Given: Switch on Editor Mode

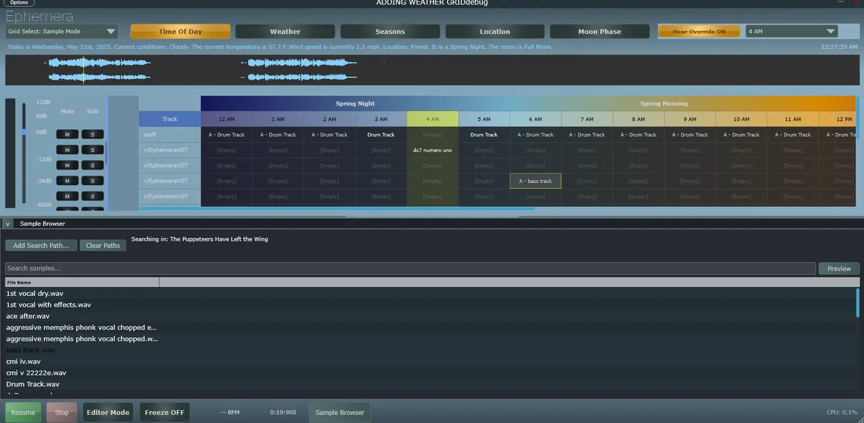Looking at the screenshot, I should (x=107, y=412).
